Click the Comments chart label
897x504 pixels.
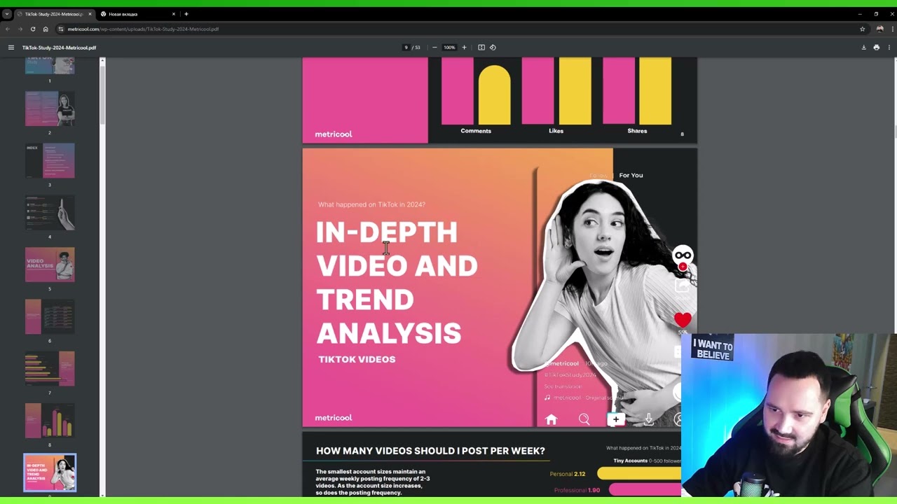(x=476, y=131)
